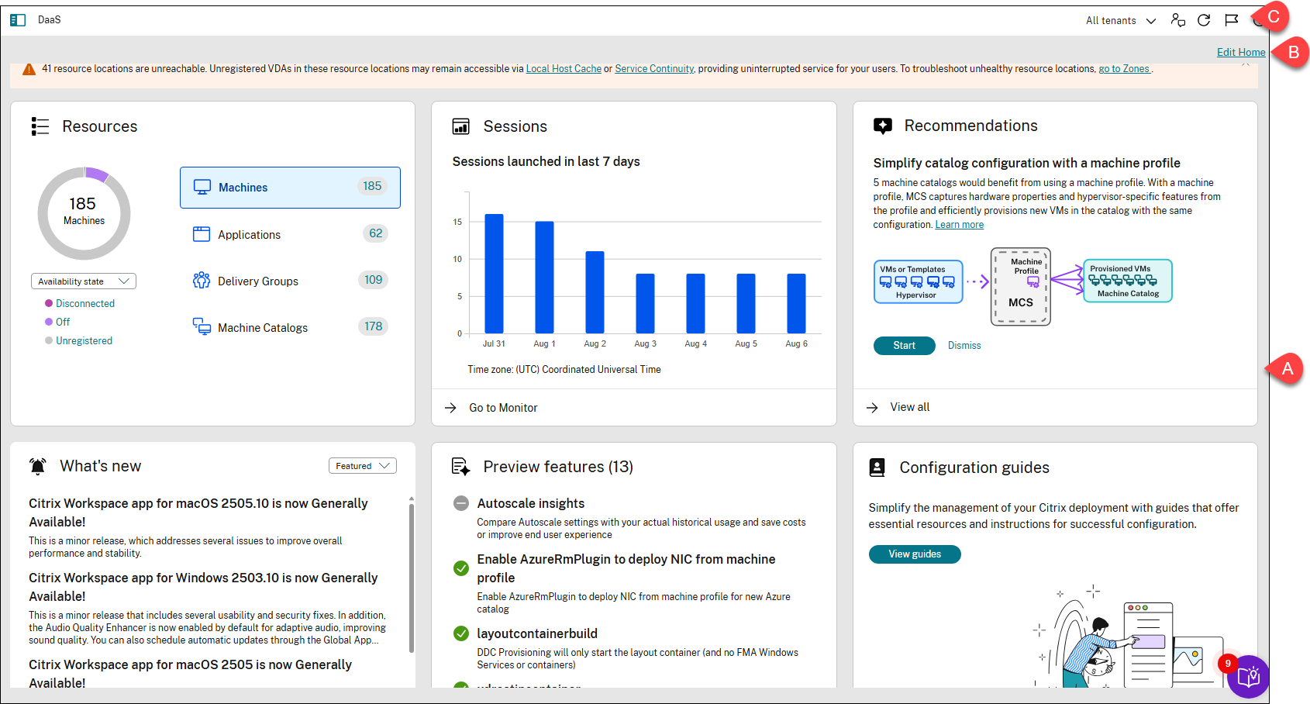Click the View guides button

point(915,554)
